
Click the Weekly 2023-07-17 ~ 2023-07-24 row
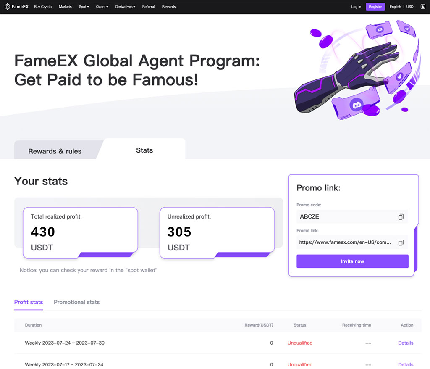pos(218,362)
